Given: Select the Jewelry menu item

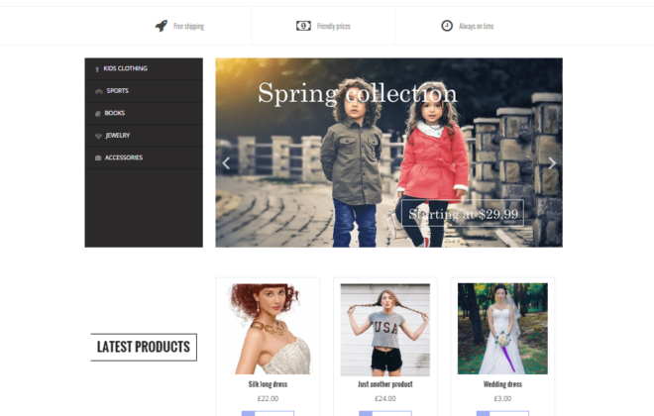Looking at the screenshot, I should tap(144, 136).
